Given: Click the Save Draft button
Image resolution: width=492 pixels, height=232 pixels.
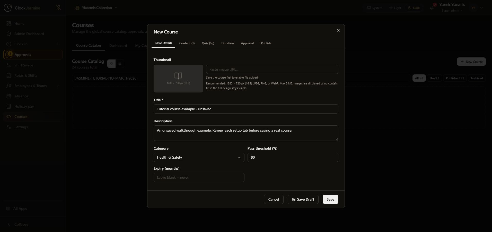Looking at the screenshot, I should coord(303,199).
